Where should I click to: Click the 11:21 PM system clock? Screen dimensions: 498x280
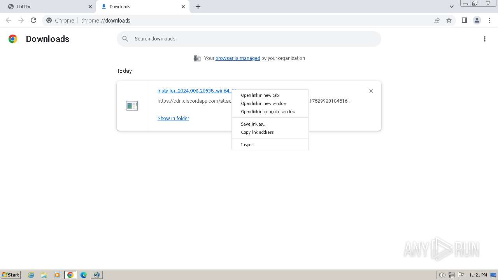tap(478, 275)
